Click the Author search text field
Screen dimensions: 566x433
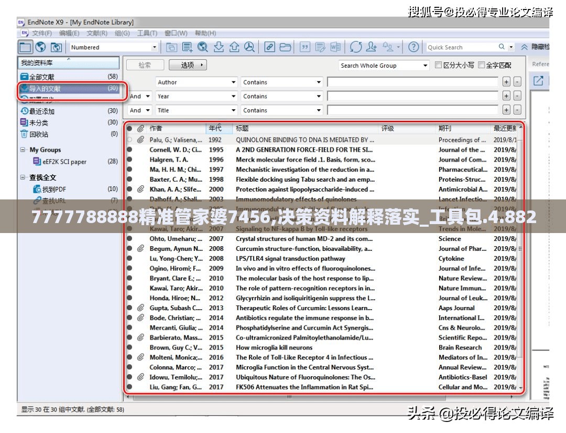point(412,82)
